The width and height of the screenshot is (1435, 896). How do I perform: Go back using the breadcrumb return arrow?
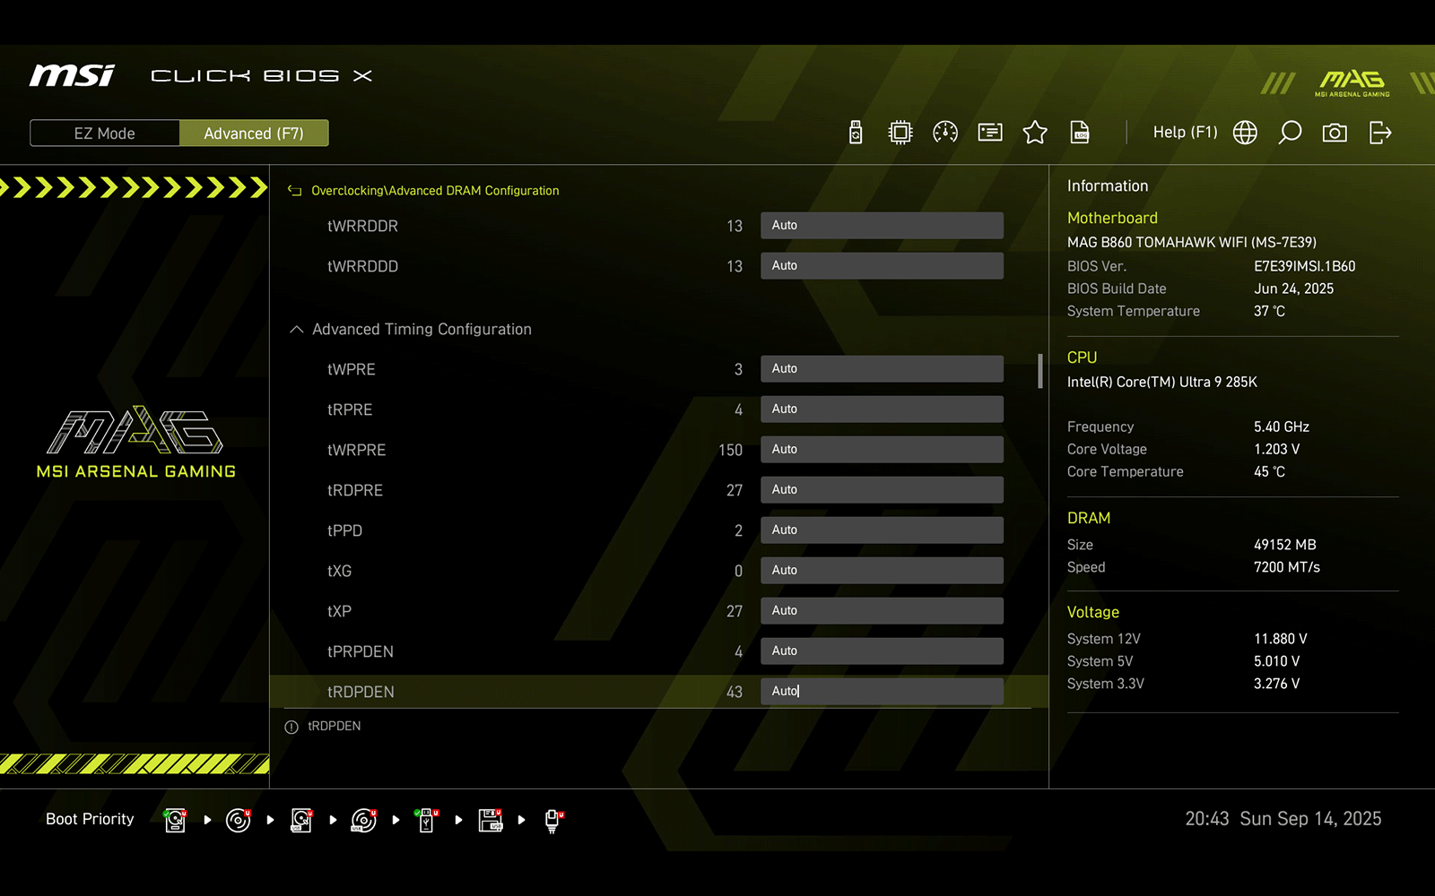coord(294,191)
